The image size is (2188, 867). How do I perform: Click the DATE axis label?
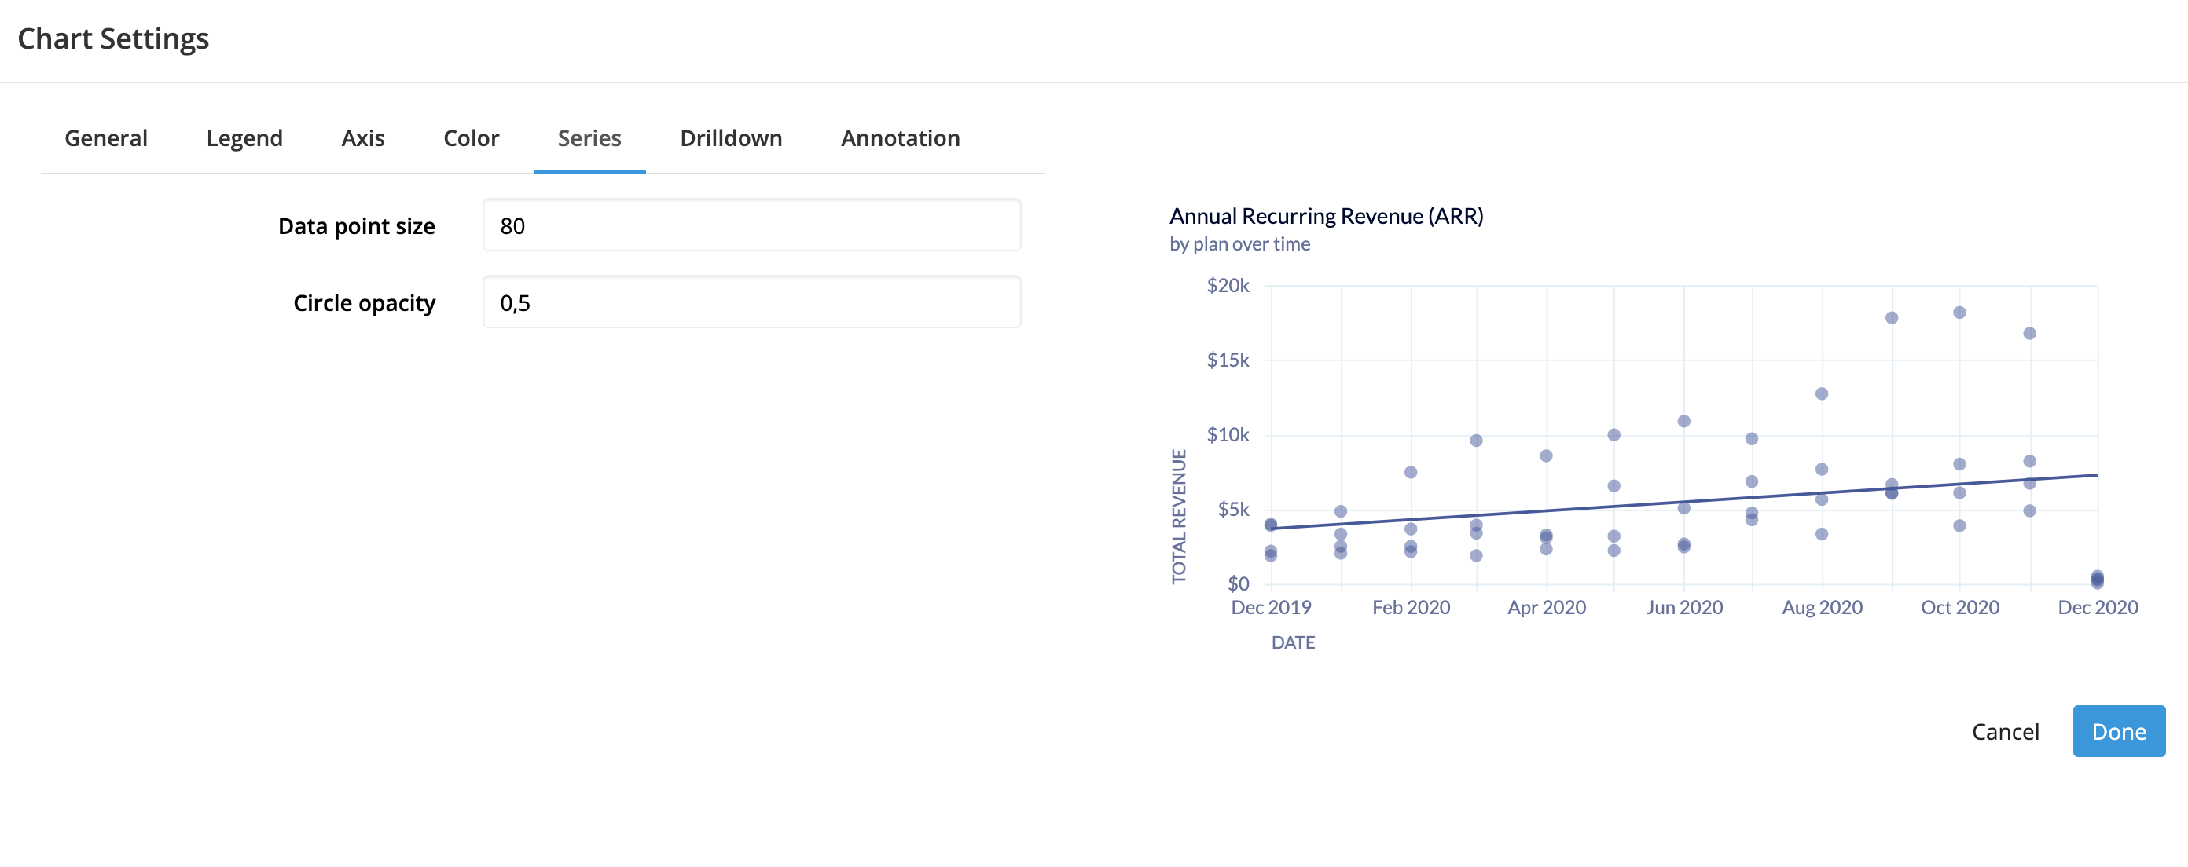tap(1293, 643)
